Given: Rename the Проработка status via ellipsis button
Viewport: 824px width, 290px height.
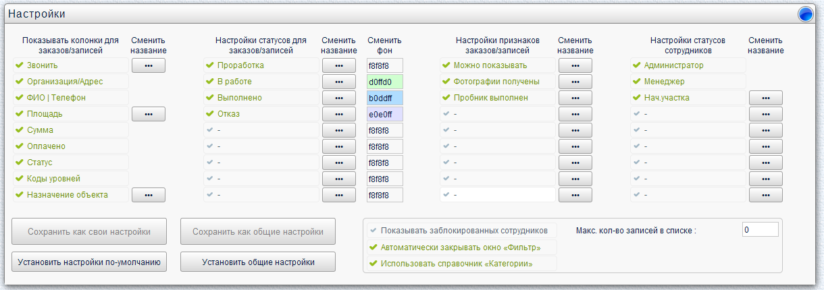Looking at the screenshot, I should coord(339,65).
